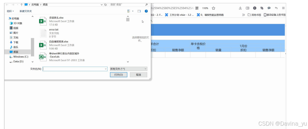The width and height of the screenshot is (308, 129).
Task: Click 此电脑 in the address breadcrumb
Action: click(35, 5)
